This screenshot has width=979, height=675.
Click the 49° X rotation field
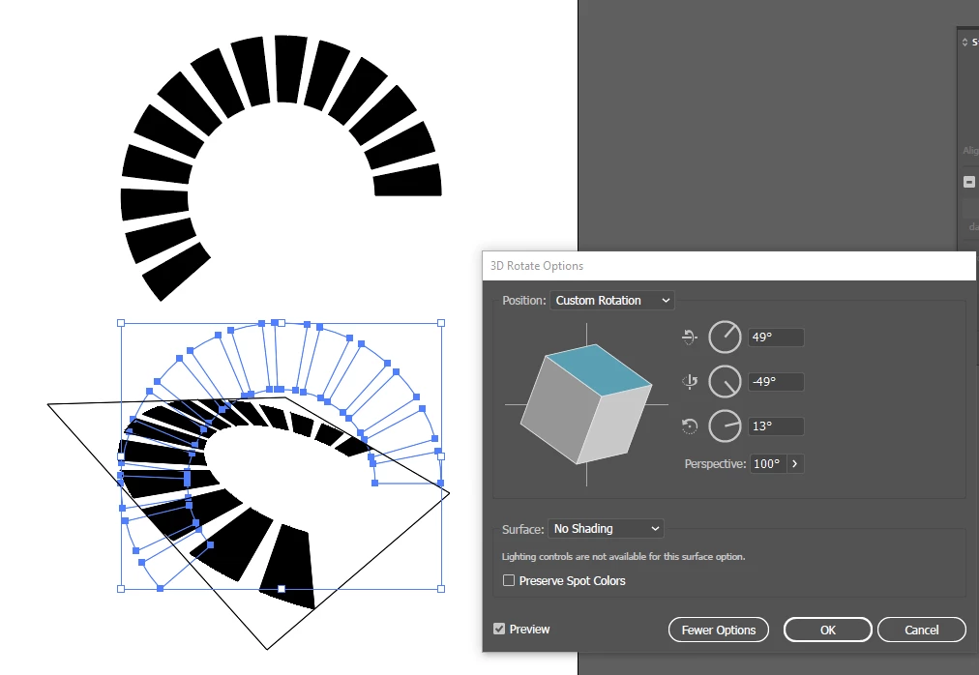pos(776,337)
